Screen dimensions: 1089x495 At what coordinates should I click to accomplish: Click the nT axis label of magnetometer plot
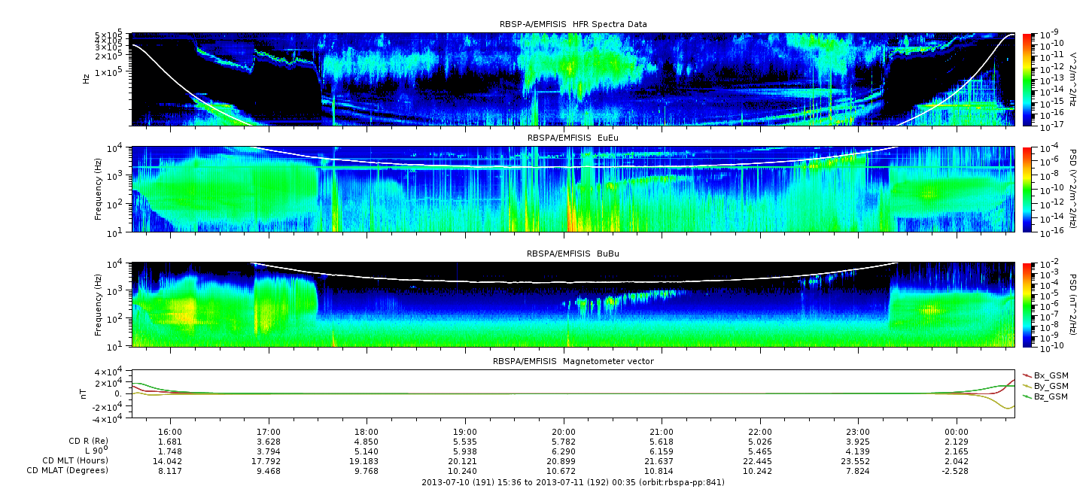[x=86, y=393]
